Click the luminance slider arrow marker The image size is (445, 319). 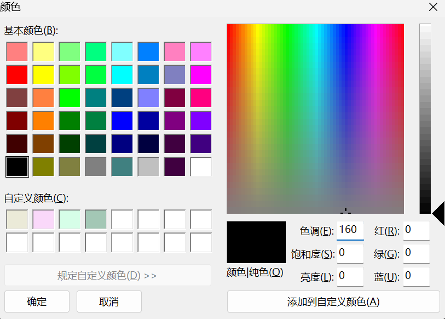pyautogui.click(x=438, y=212)
